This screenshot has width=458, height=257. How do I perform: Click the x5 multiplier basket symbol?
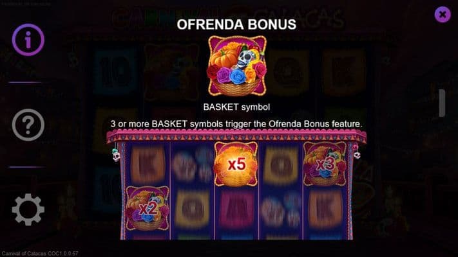click(x=236, y=164)
